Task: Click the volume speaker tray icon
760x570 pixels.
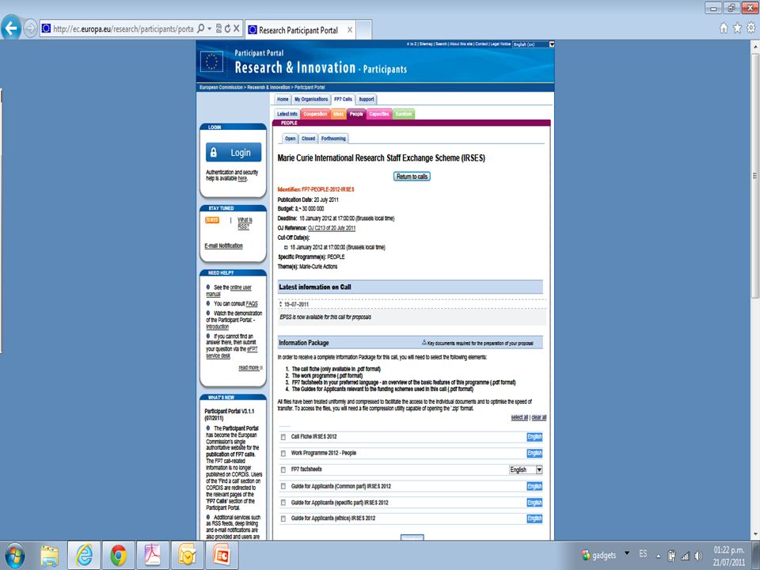Action: (698, 556)
